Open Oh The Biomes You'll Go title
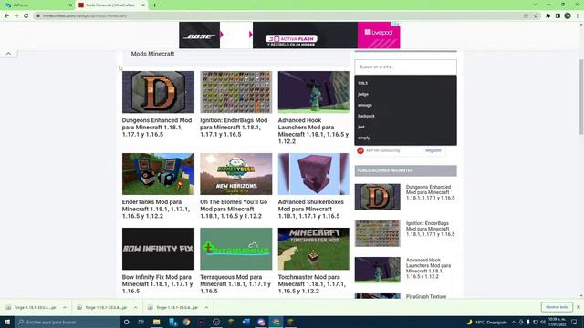This screenshot has width=584, height=328. coord(234,209)
